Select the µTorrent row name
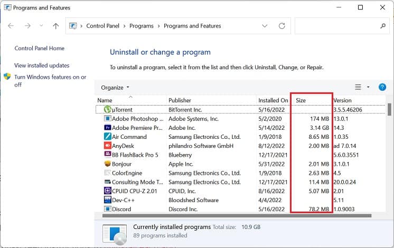This screenshot has height=248, width=394. (x=122, y=110)
